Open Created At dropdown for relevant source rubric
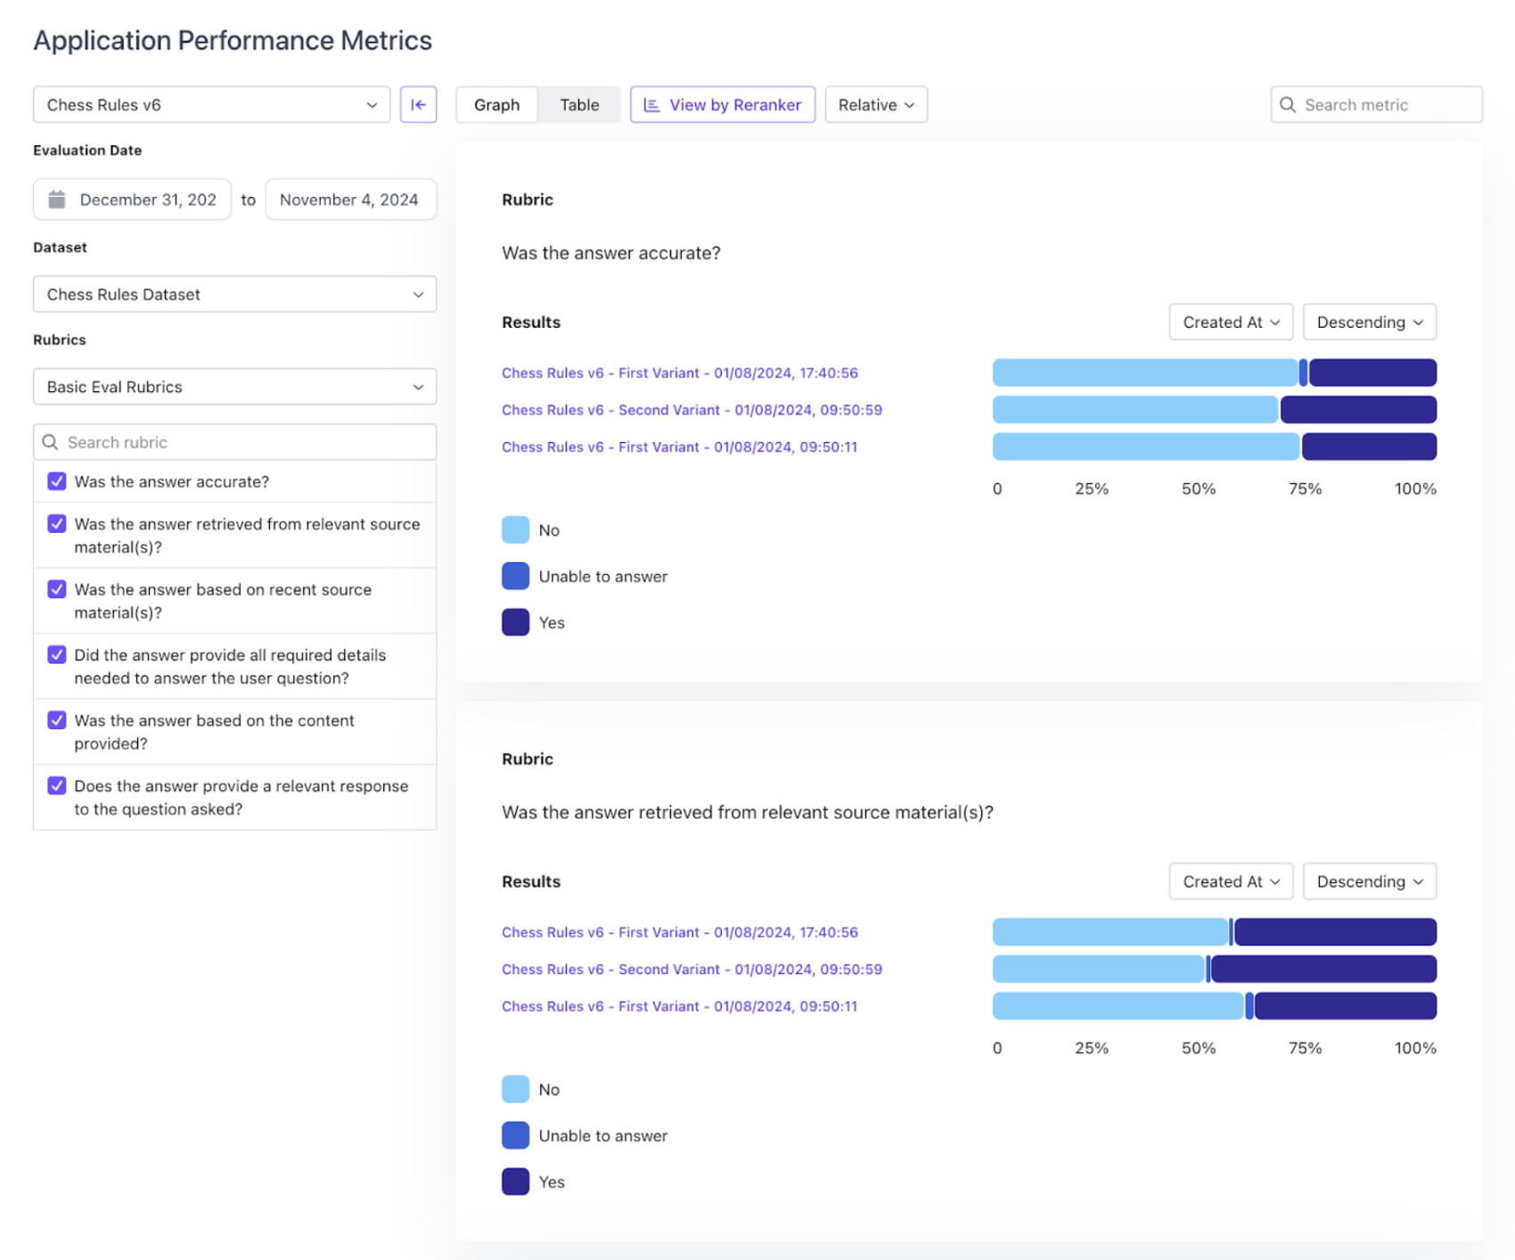The height and width of the screenshot is (1260, 1515). point(1231,881)
